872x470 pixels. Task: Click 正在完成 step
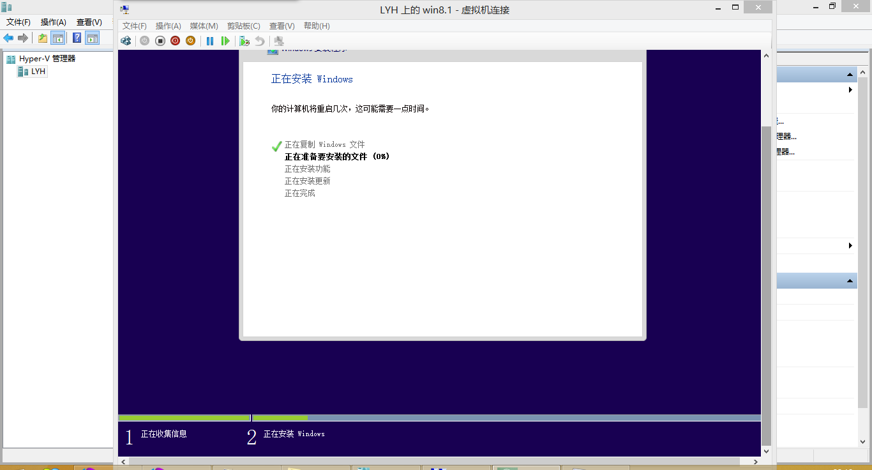pyautogui.click(x=300, y=193)
